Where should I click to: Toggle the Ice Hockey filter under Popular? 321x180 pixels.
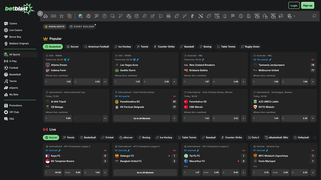(123, 47)
